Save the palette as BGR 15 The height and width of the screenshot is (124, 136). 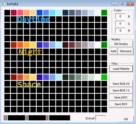pos(121,90)
